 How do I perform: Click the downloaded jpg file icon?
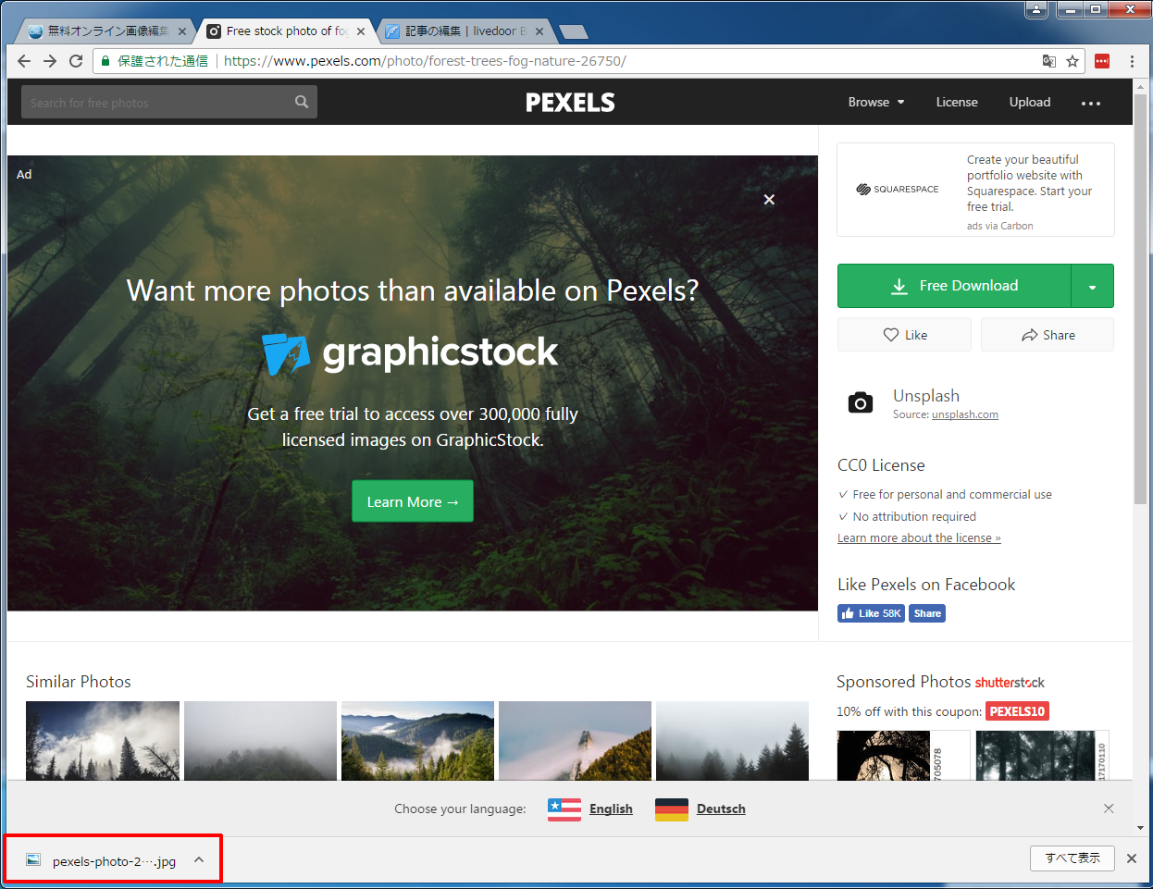click(33, 860)
